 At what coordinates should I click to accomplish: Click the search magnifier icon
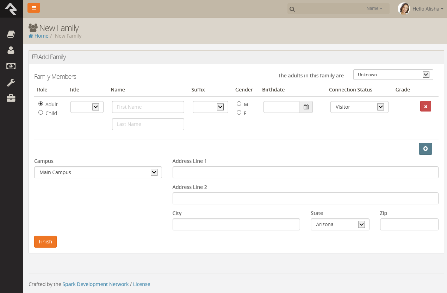[292, 9]
